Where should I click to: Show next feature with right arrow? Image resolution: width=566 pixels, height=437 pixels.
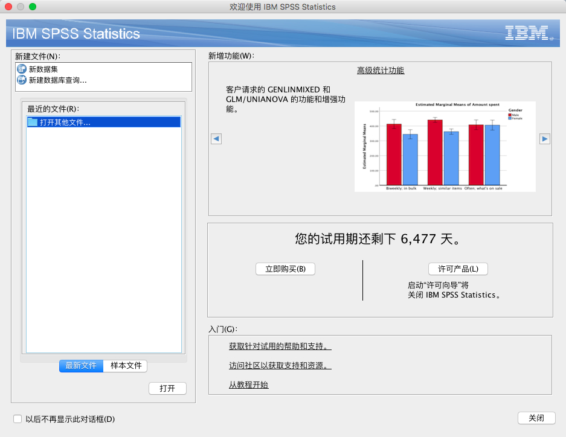(x=545, y=138)
